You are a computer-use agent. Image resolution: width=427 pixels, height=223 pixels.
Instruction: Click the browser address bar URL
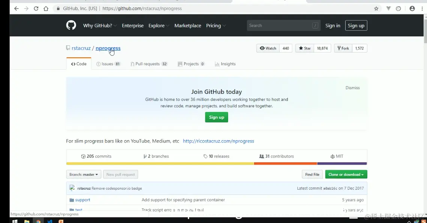tap(142, 8)
